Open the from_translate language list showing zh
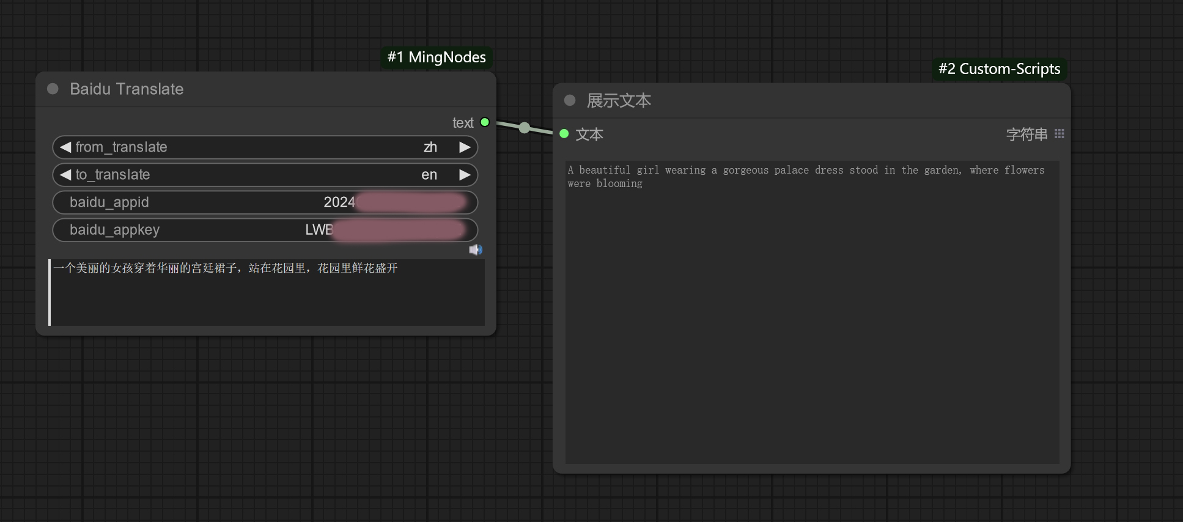The image size is (1183, 522). (x=265, y=147)
